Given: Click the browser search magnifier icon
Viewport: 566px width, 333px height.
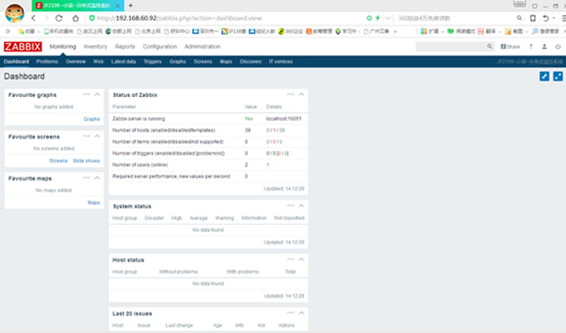Looking at the screenshot, I should 519,18.
